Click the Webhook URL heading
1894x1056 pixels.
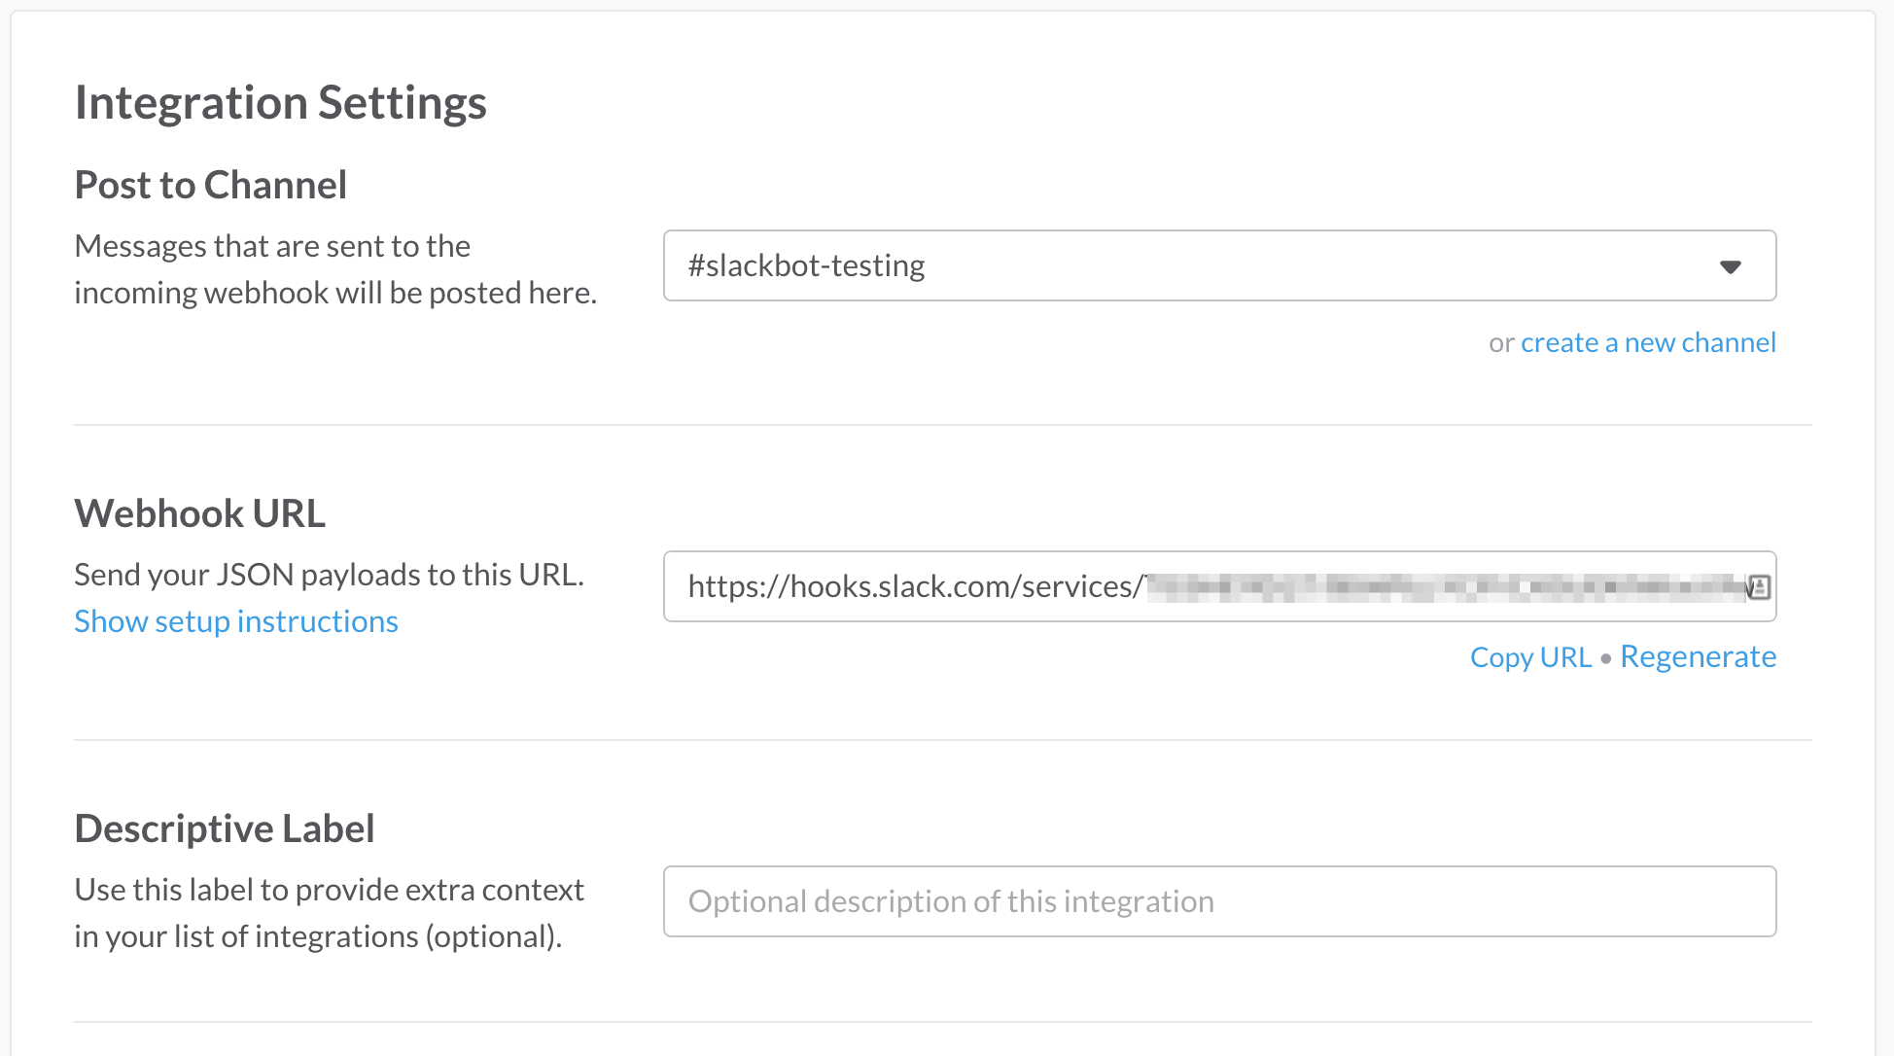(x=200, y=513)
